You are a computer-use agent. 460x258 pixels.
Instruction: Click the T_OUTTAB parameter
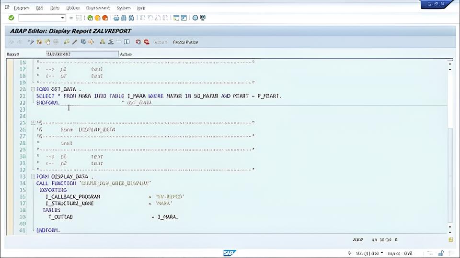[60, 217]
